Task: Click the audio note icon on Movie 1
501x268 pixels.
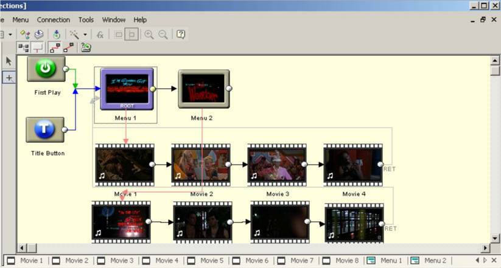Action: coord(102,176)
